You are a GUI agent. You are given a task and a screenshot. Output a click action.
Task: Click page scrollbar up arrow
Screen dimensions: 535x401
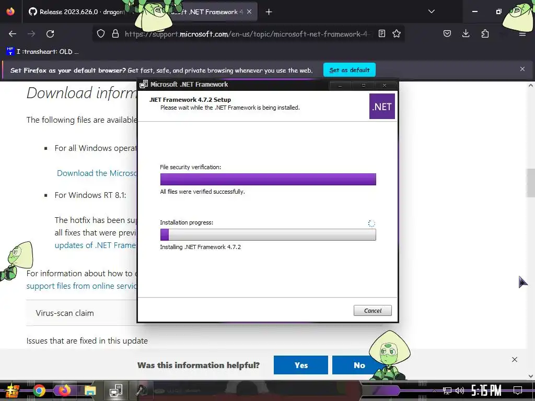coord(531,85)
